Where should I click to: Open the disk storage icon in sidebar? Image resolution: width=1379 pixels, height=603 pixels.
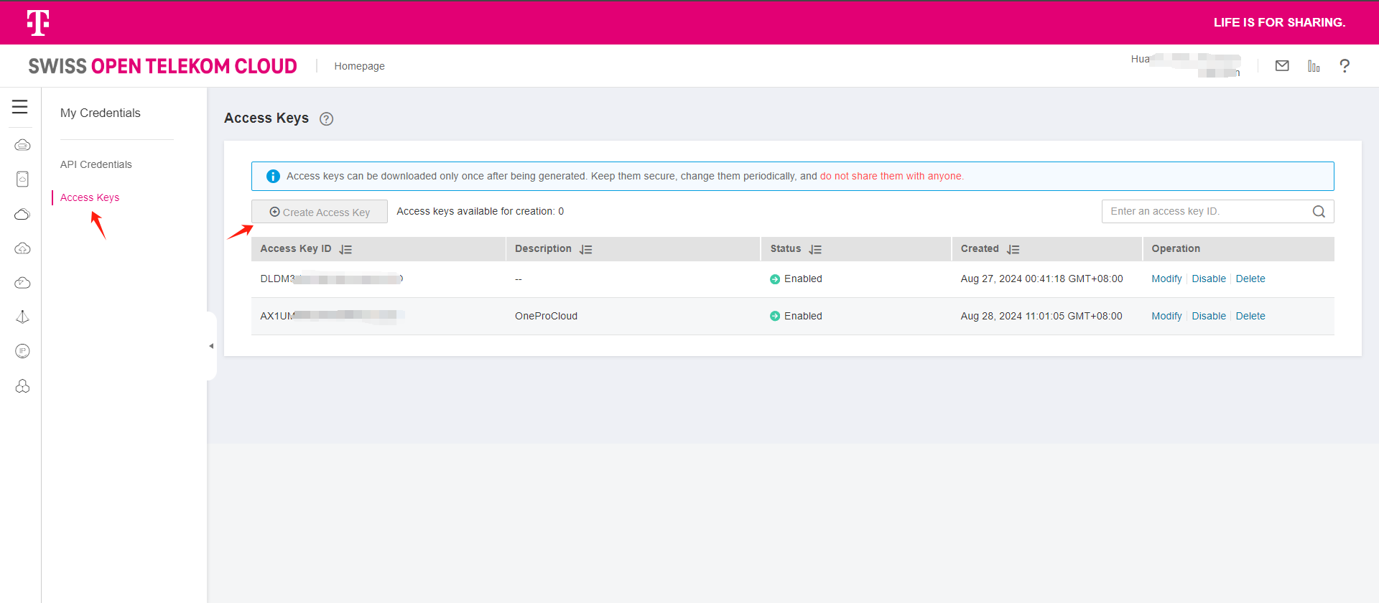click(x=22, y=179)
